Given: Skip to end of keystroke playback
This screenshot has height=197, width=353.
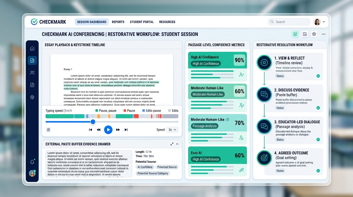Looking at the screenshot, I should click(x=126, y=130).
